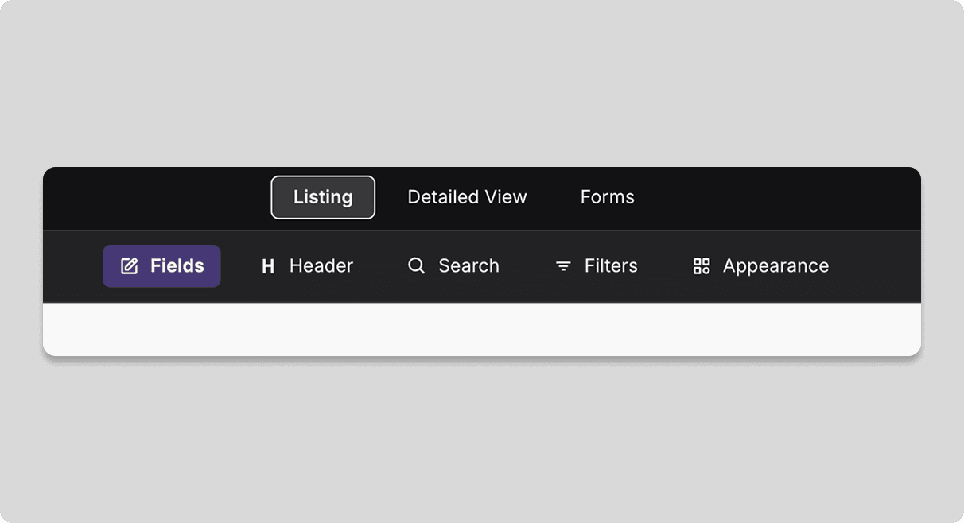Viewport: 964px width, 523px height.
Task: Click the grid squares Appearance icon
Action: (702, 266)
